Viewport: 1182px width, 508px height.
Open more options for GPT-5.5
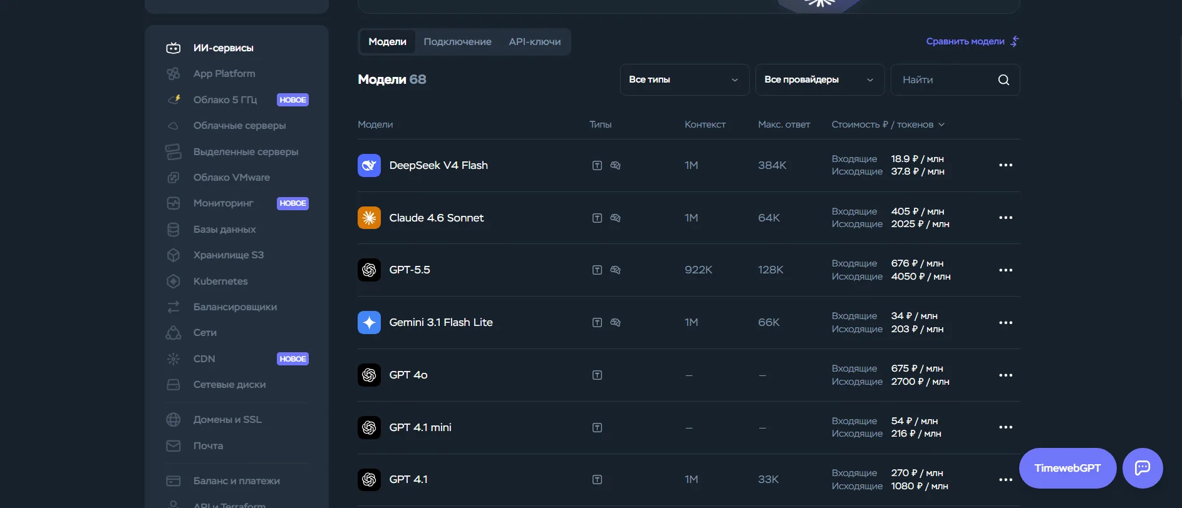pyautogui.click(x=1006, y=270)
